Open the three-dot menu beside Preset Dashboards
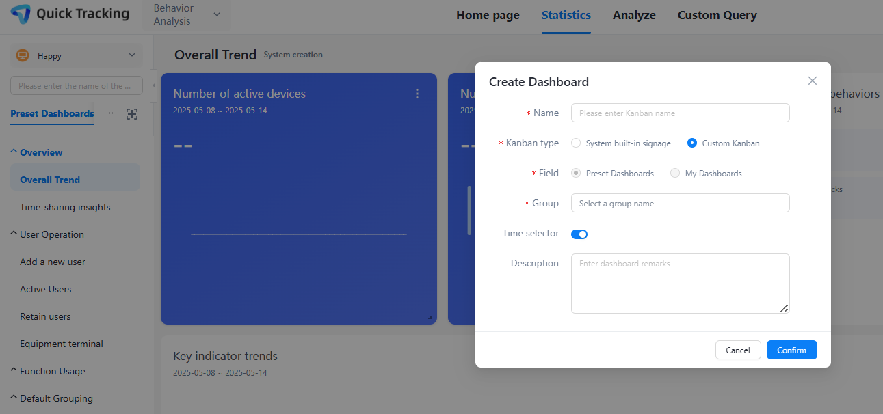Image resolution: width=883 pixels, height=414 pixels. pos(109,113)
